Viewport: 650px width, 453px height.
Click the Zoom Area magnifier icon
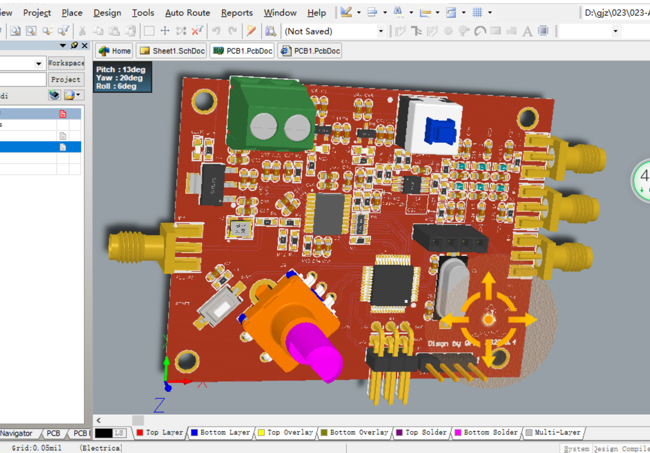pyautogui.click(x=16, y=31)
